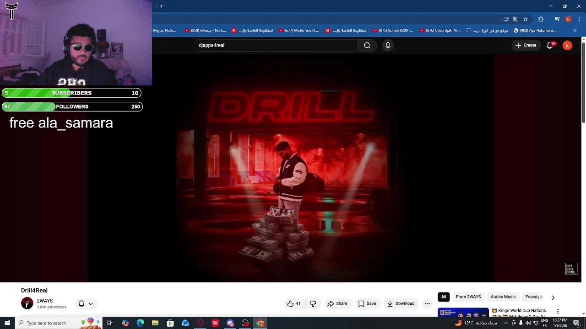Start voice search with the microphone icon

point(388,45)
